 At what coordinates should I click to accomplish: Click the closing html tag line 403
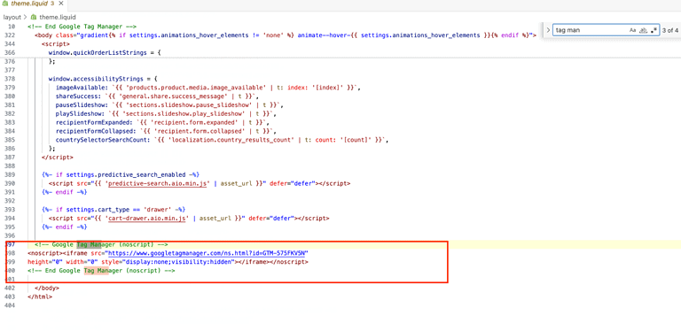[x=40, y=296]
